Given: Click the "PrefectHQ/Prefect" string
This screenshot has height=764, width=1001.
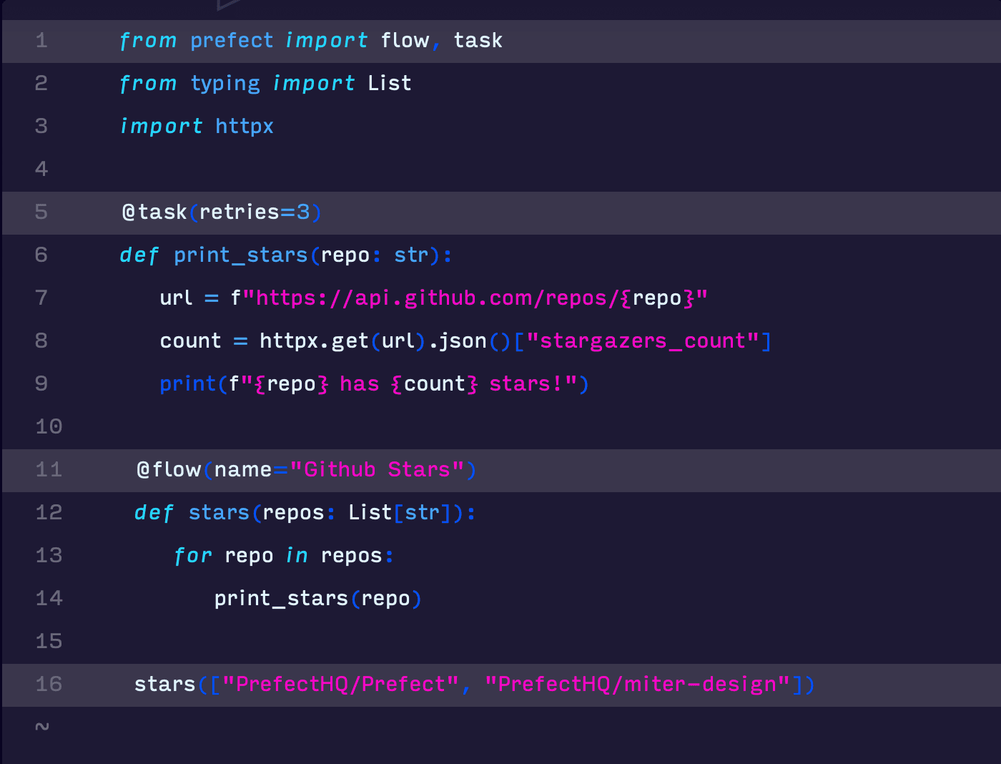Looking at the screenshot, I should [340, 685].
